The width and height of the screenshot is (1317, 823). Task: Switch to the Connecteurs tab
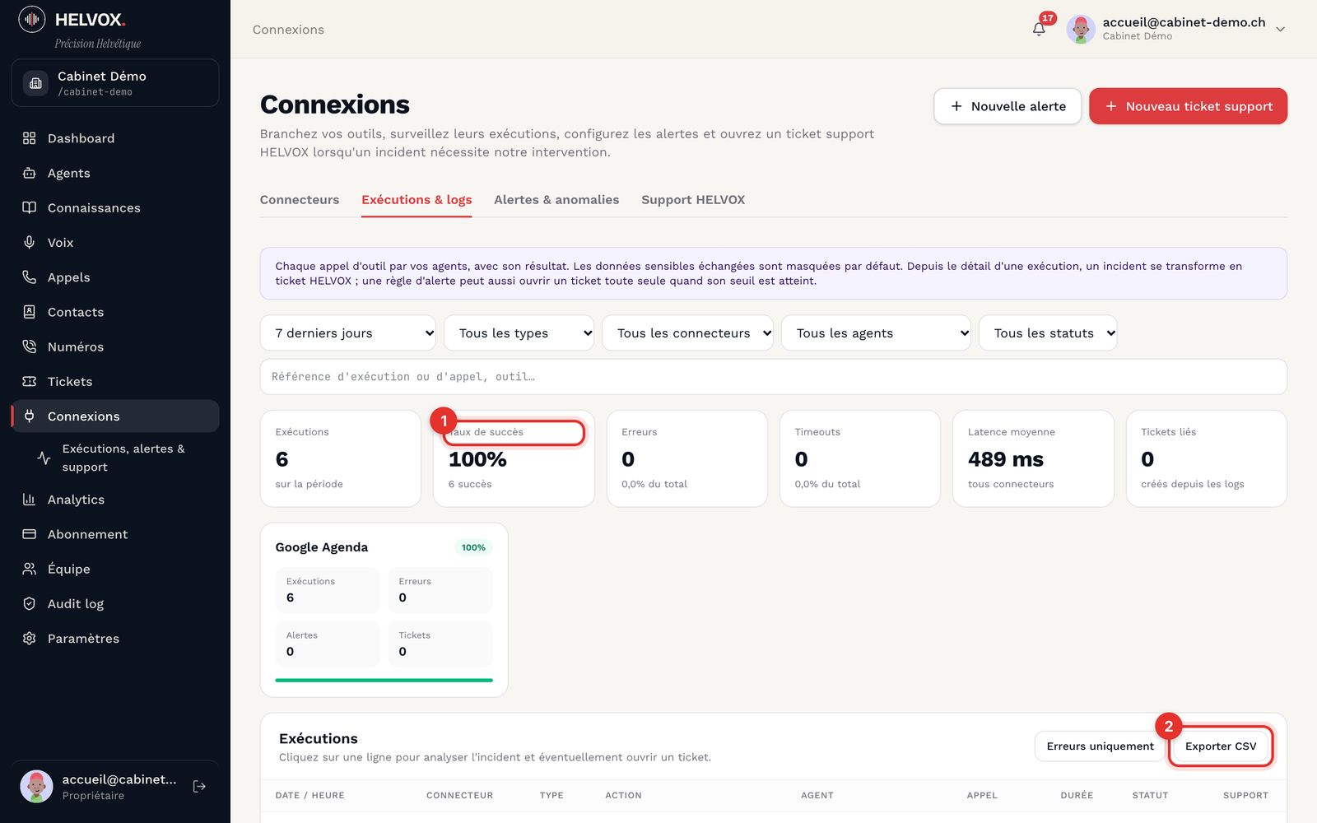300,200
